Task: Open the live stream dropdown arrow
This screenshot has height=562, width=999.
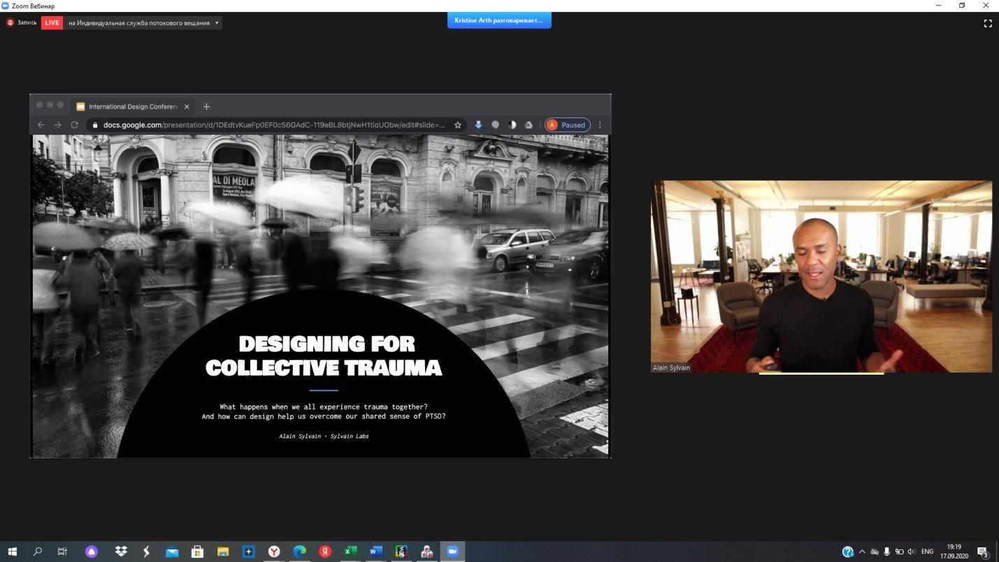Action: click(217, 22)
